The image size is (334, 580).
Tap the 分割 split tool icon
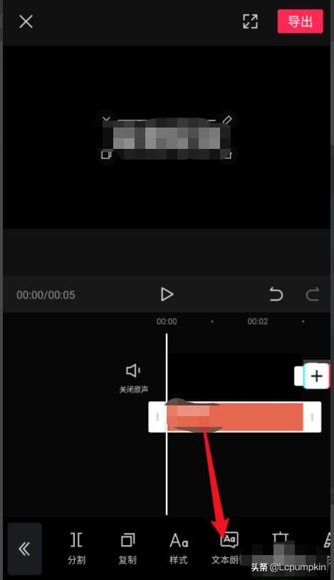click(x=77, y=548)
